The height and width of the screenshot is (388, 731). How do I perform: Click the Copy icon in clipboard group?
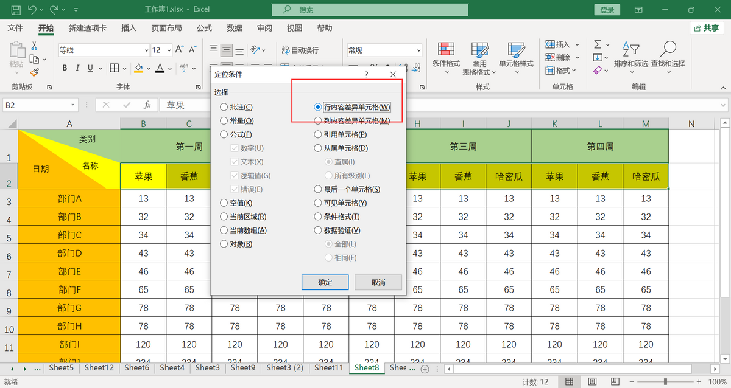pyautogui.click(x=34, y=59)
